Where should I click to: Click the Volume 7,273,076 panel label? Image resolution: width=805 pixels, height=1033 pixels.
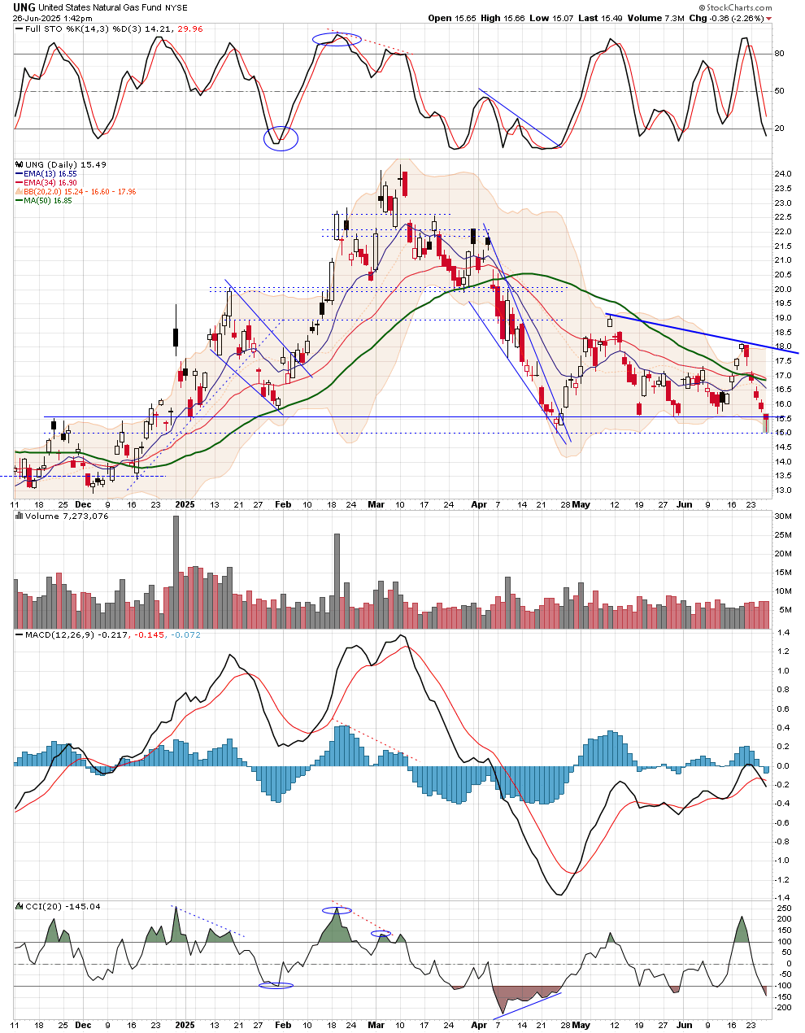coord(67,516)
